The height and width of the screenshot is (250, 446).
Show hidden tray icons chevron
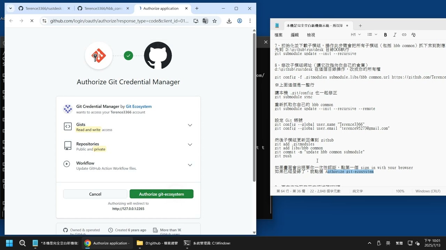[x=369, y=243]
